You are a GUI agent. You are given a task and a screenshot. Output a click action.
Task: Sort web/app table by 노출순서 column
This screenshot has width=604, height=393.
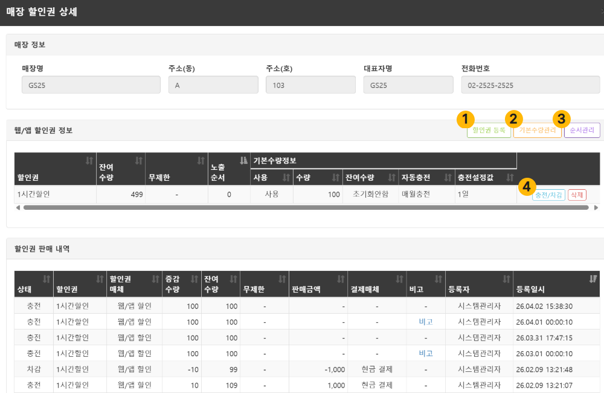tap(229, 169)
